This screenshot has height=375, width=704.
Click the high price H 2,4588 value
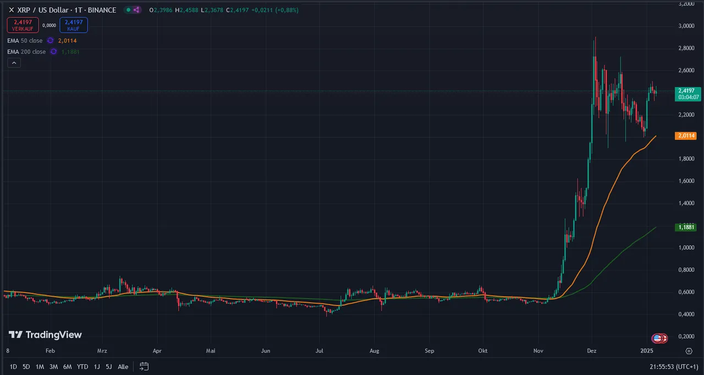tap(186, 10)
